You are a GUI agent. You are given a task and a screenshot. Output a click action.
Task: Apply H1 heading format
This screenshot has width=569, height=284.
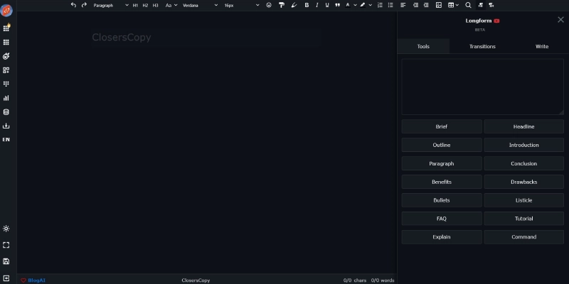point(135,5)
